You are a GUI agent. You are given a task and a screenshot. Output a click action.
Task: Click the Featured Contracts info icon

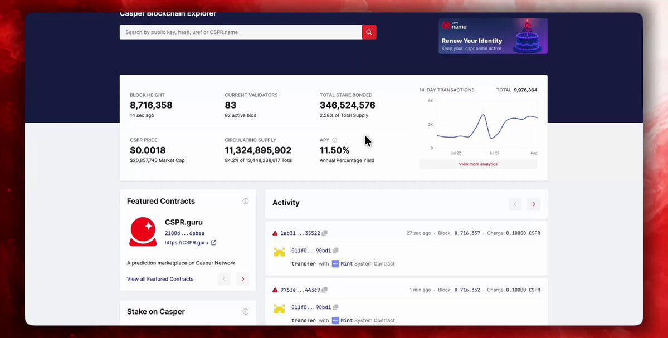click(x=245, y=201)
